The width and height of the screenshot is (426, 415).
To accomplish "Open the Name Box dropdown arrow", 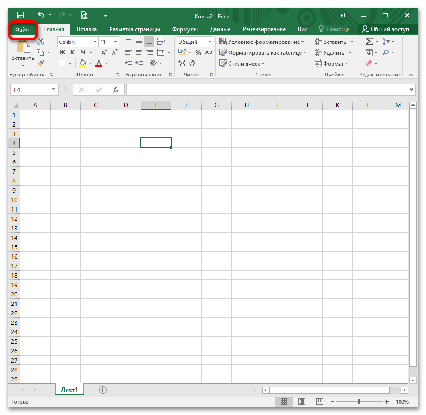I will coord(53,89).
